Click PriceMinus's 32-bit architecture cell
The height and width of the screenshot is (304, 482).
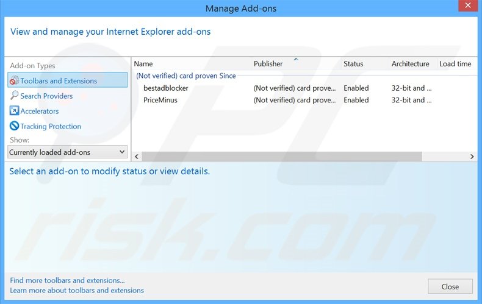pos(411,100)
